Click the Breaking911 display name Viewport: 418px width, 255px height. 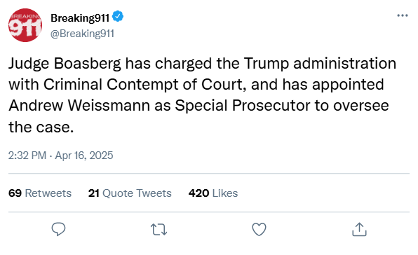coord(80,18)
